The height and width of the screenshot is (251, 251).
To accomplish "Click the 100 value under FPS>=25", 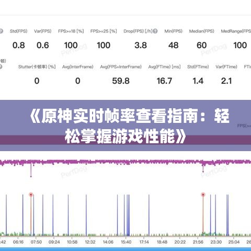I will pyautogui.click(x=104, y=45).
